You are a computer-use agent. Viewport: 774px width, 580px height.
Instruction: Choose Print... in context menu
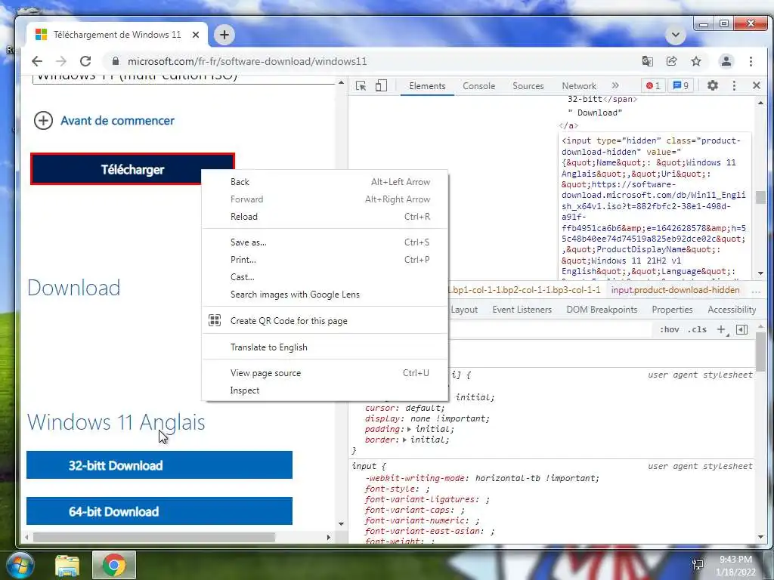(x=325, y=260)
